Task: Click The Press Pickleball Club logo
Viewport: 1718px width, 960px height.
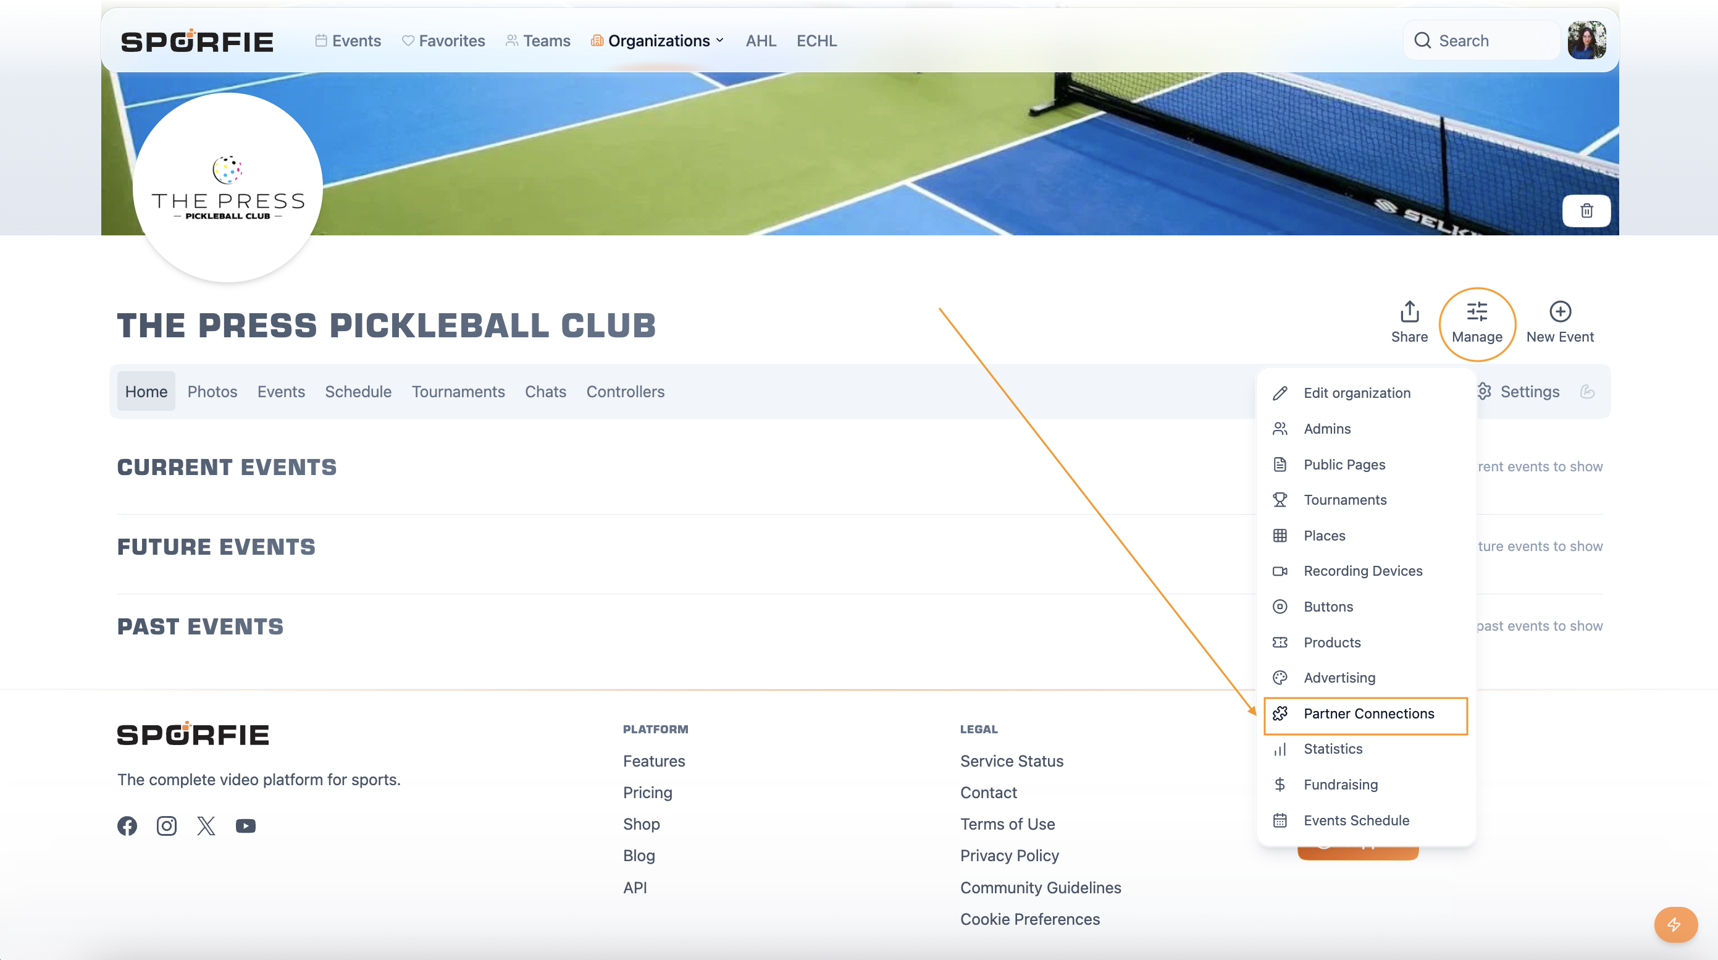Action: tap(228, 187)
